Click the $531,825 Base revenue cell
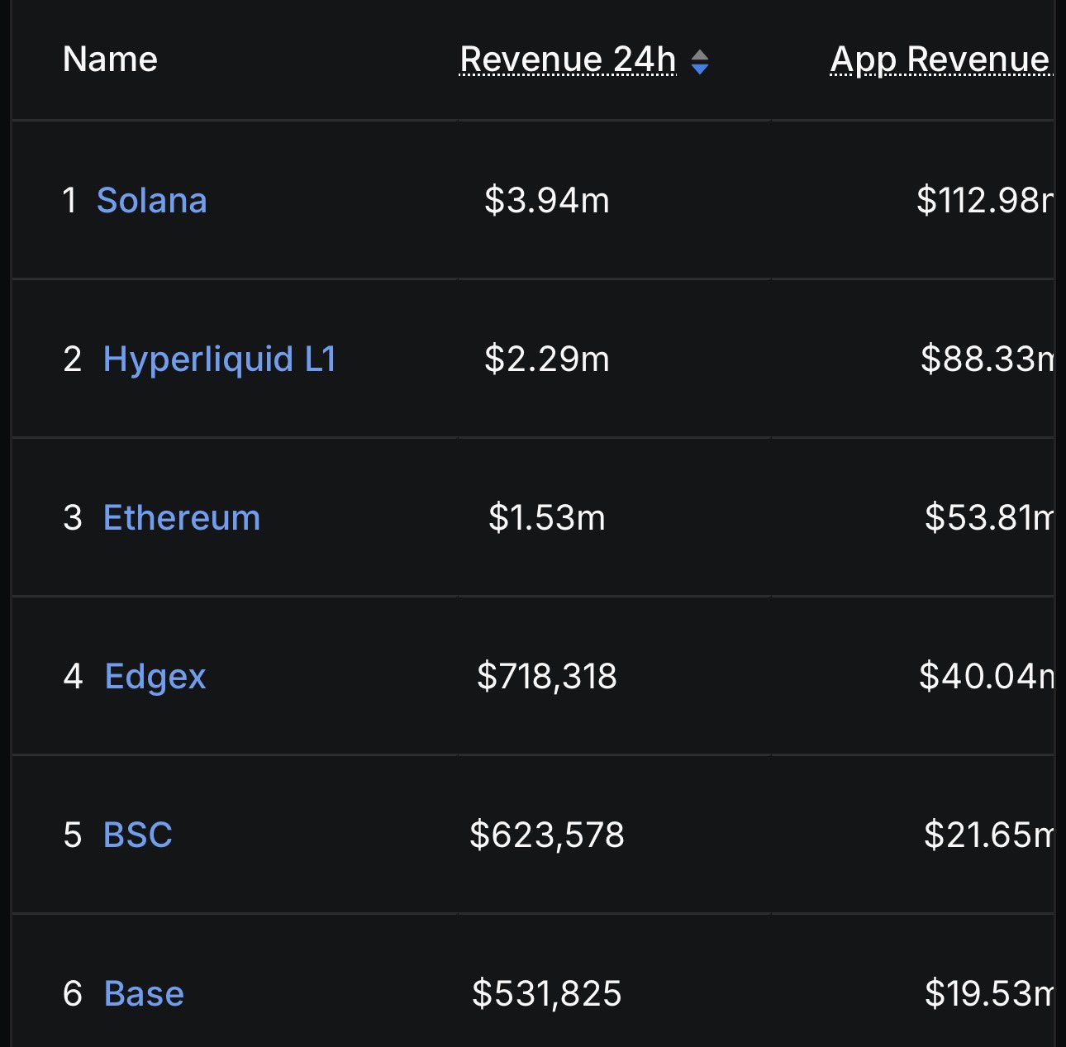 (546, 994)
